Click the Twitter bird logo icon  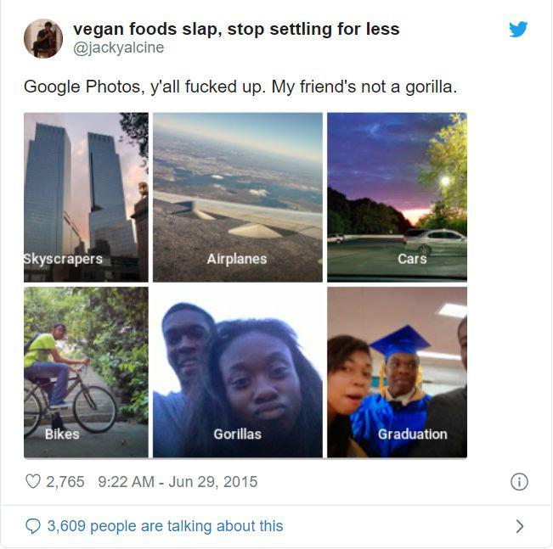[518, 29]
